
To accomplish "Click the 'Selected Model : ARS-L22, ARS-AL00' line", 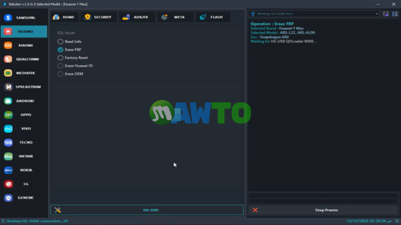I will (283, 32).
